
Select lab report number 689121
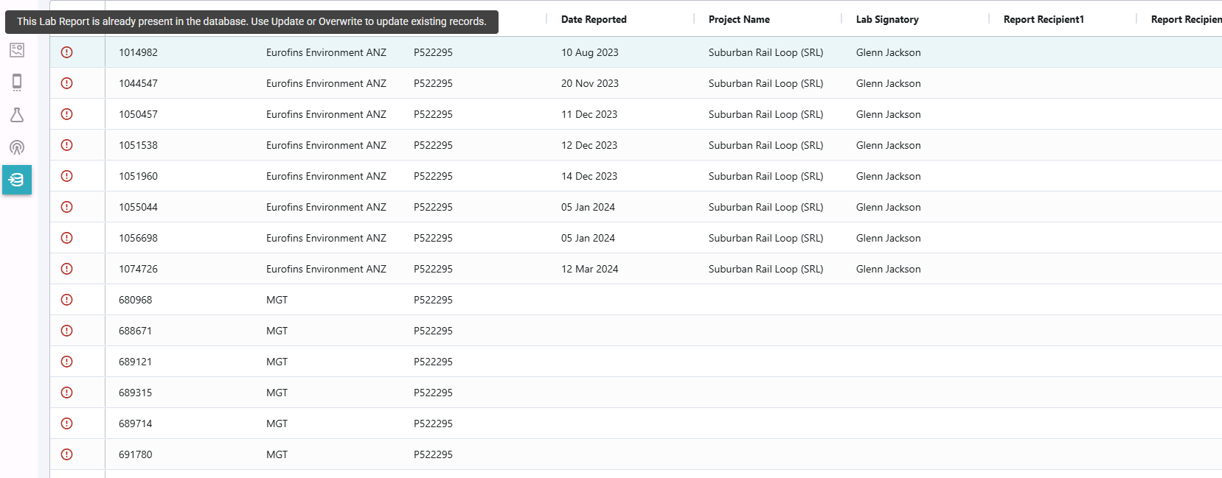tap(135, 362)
